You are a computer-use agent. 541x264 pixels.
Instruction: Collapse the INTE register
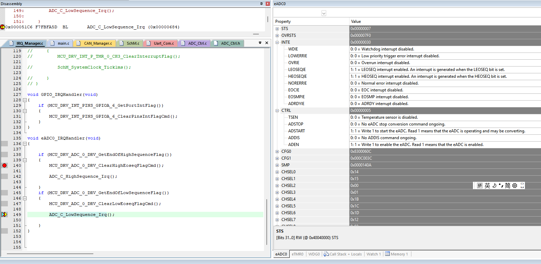pos(277,42)
